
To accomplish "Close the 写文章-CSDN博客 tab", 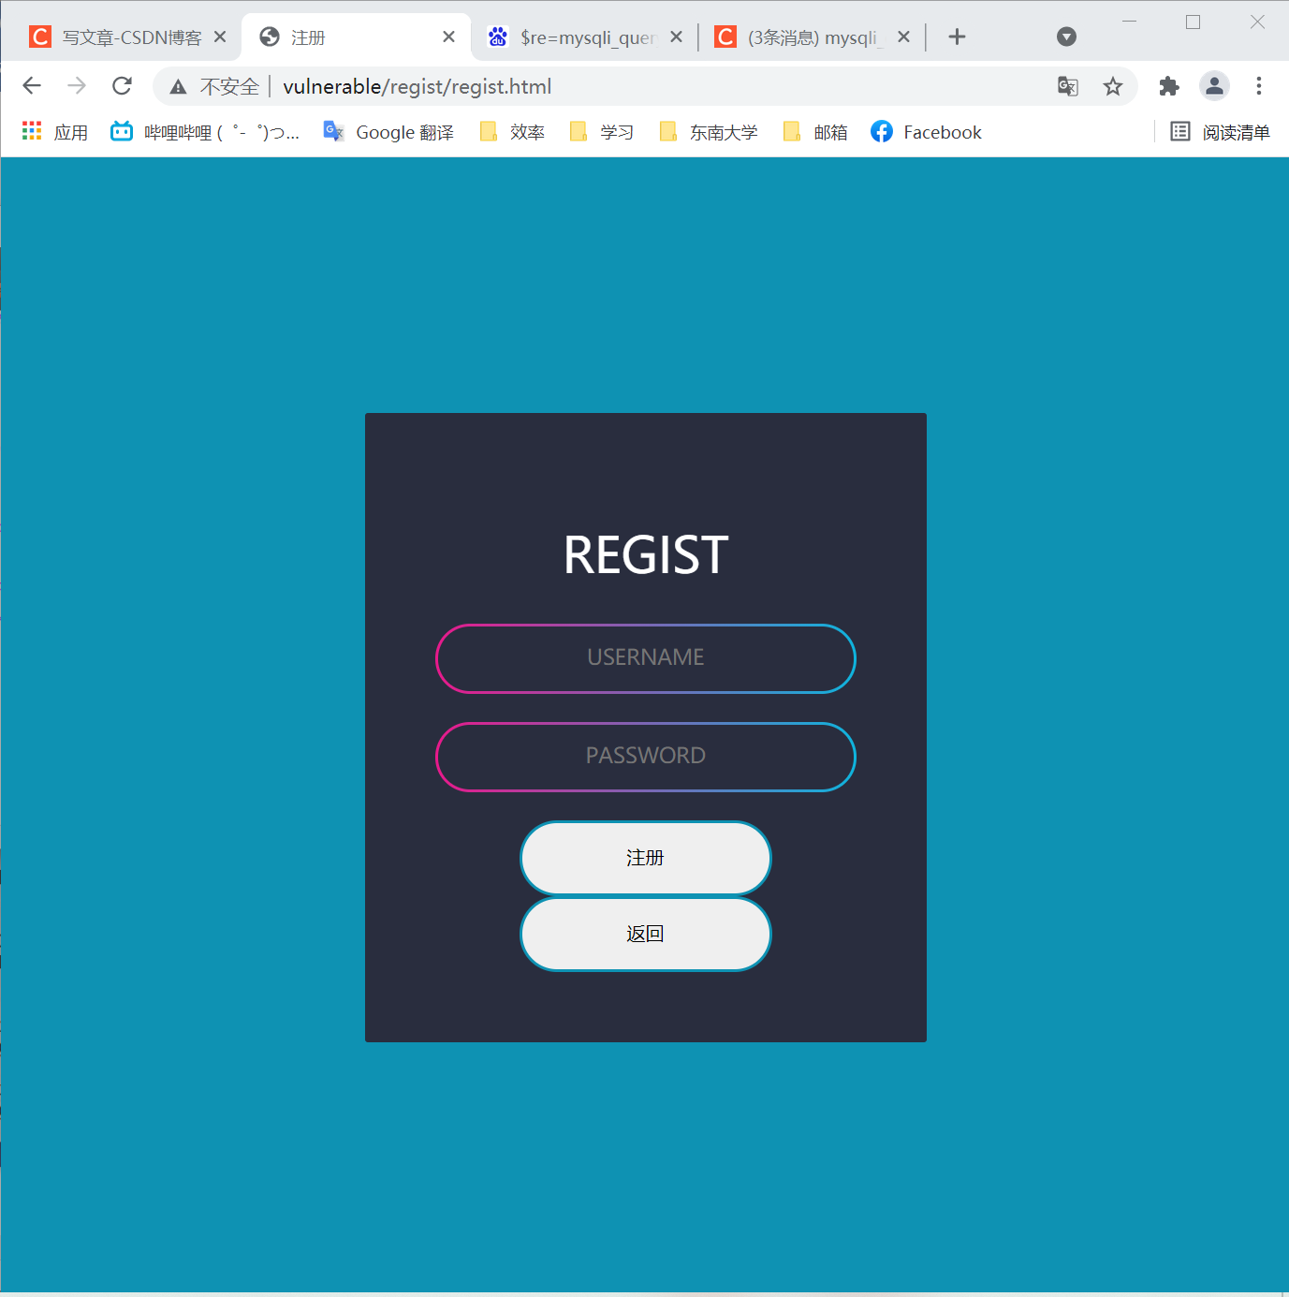I will (x=220, y=37).
